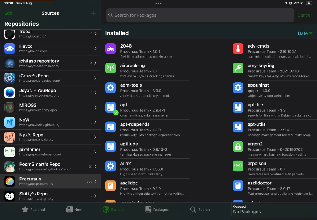This screenshot has width=317, height=220.
Task: Tap the Havoc repository icon
Action: (x=10, y=49)
